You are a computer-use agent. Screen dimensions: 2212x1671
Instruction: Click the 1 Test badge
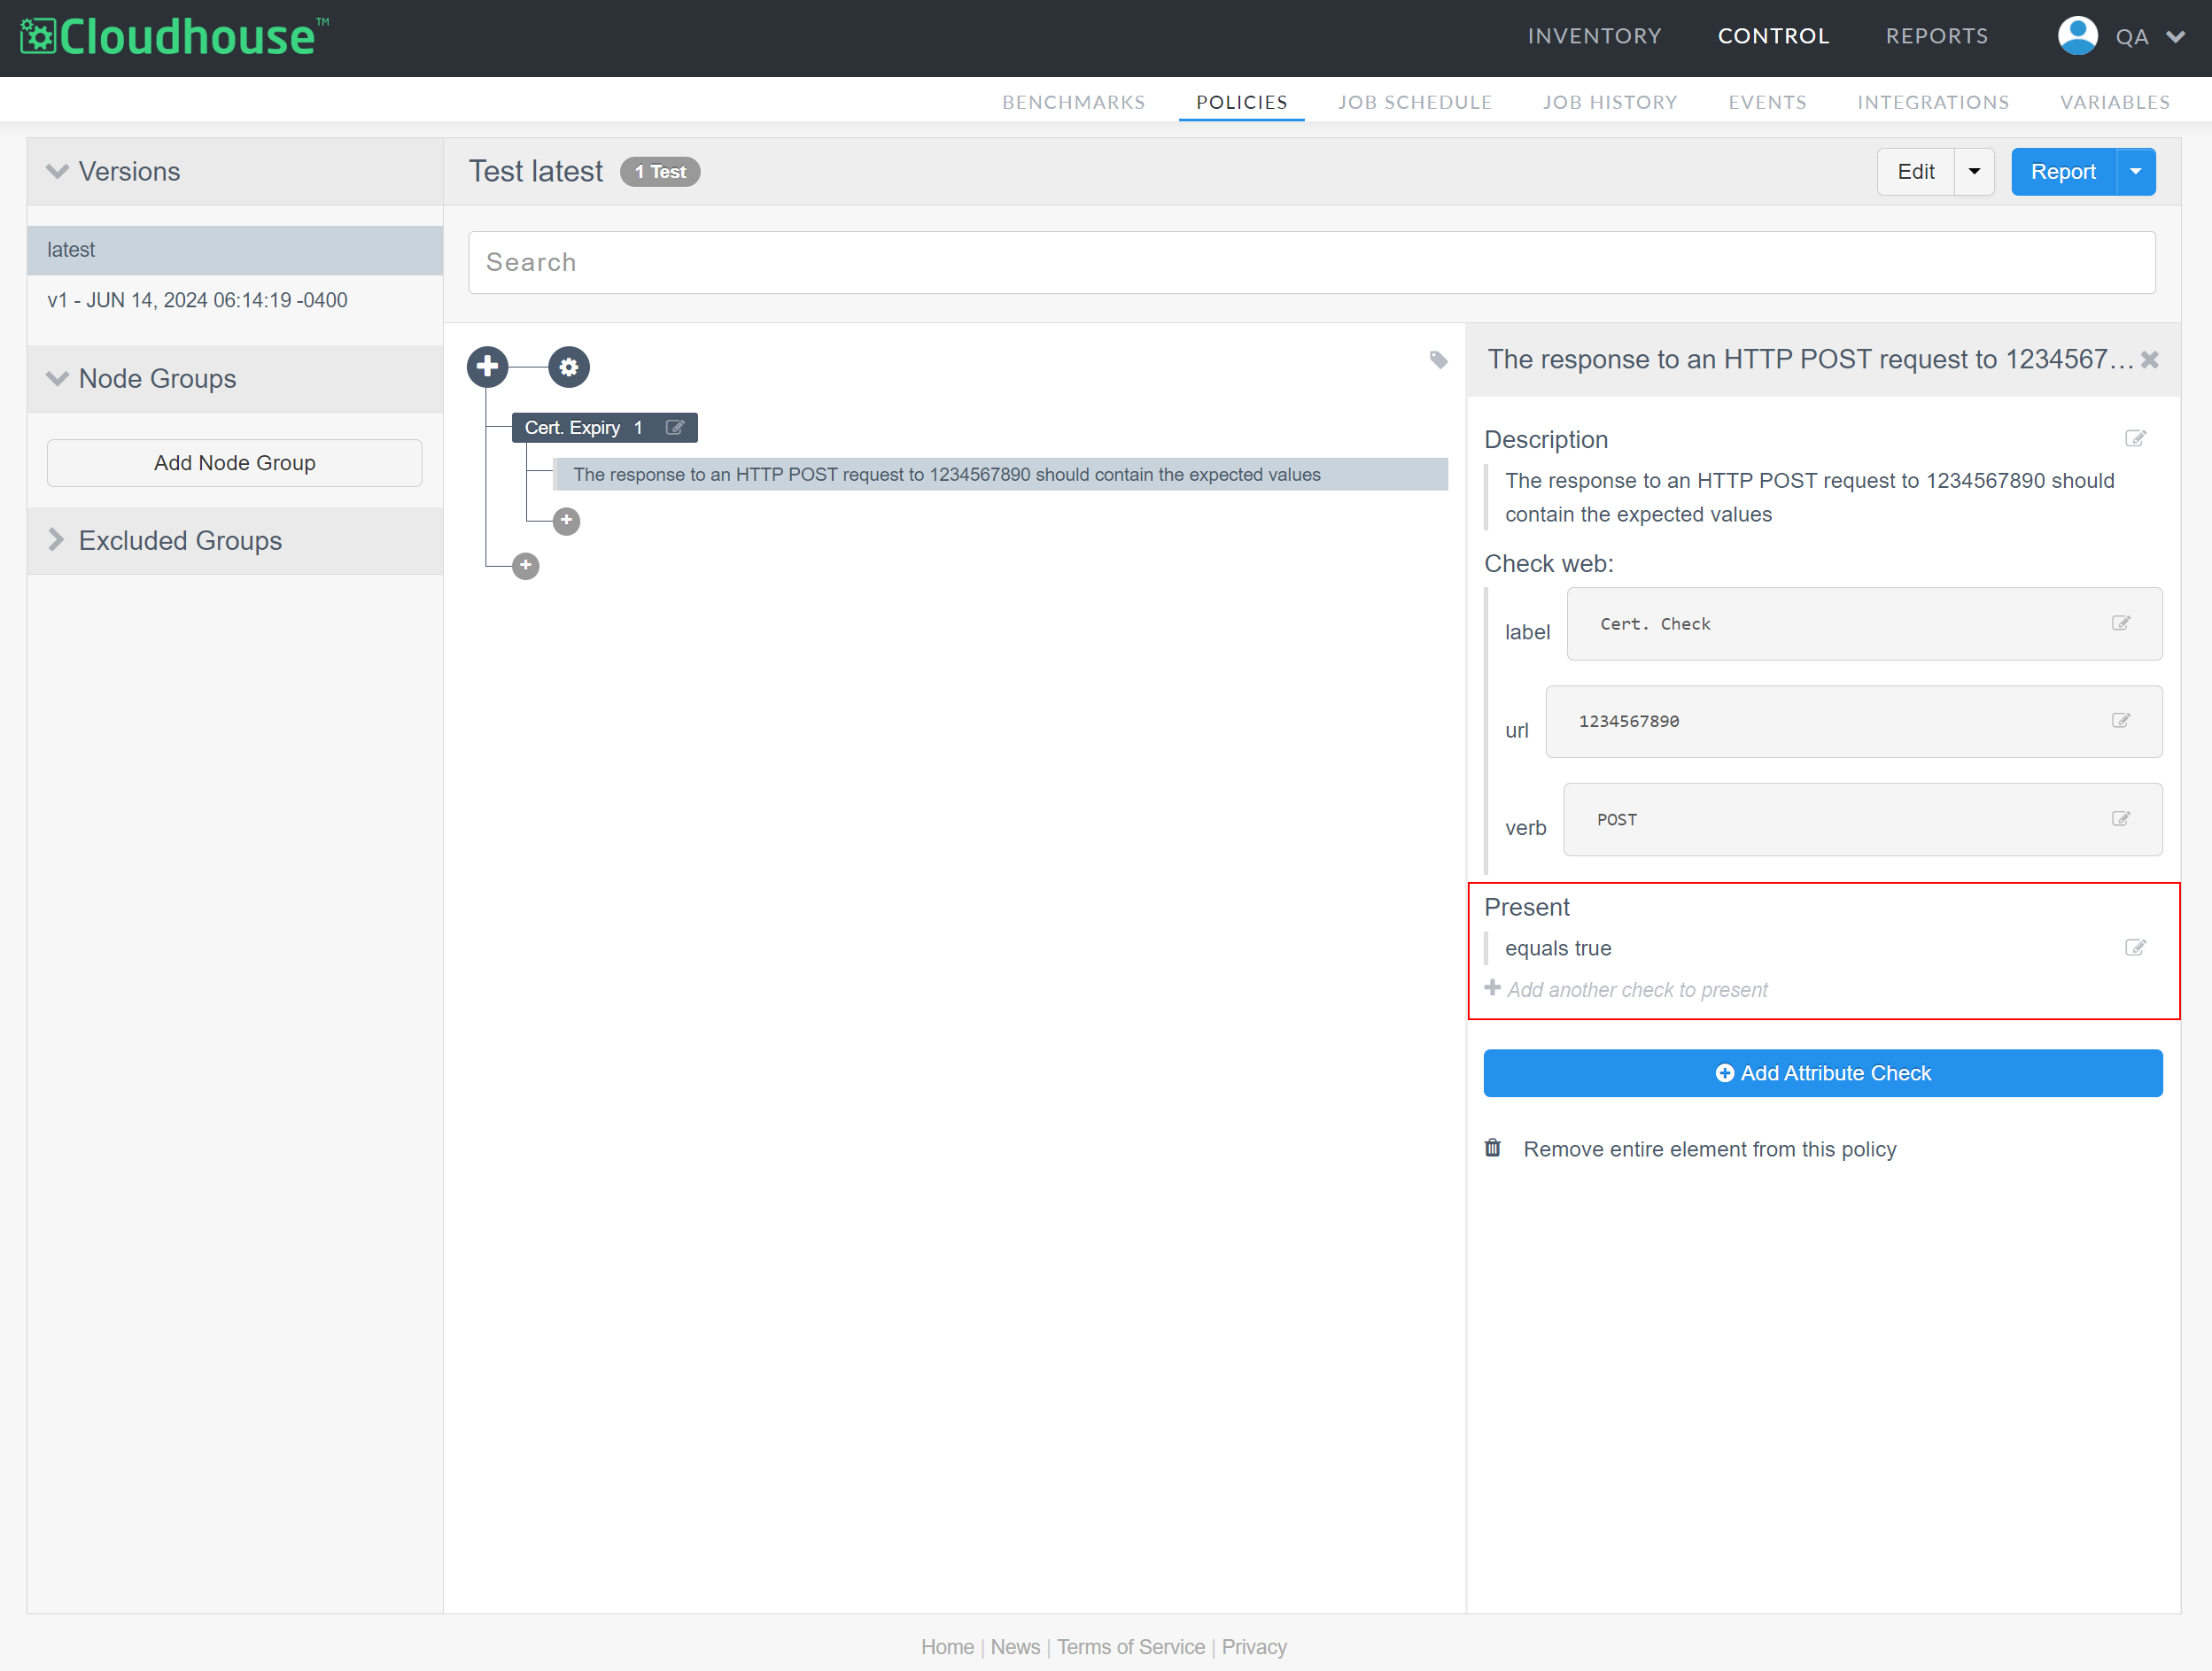coord(659,172)
